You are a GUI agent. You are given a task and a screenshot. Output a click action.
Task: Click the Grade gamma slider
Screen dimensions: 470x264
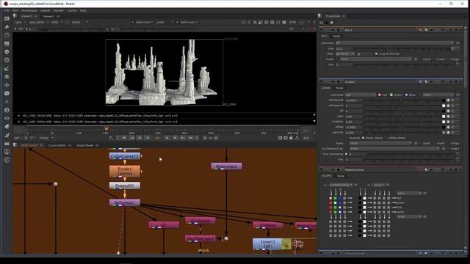tap(403, 133)
